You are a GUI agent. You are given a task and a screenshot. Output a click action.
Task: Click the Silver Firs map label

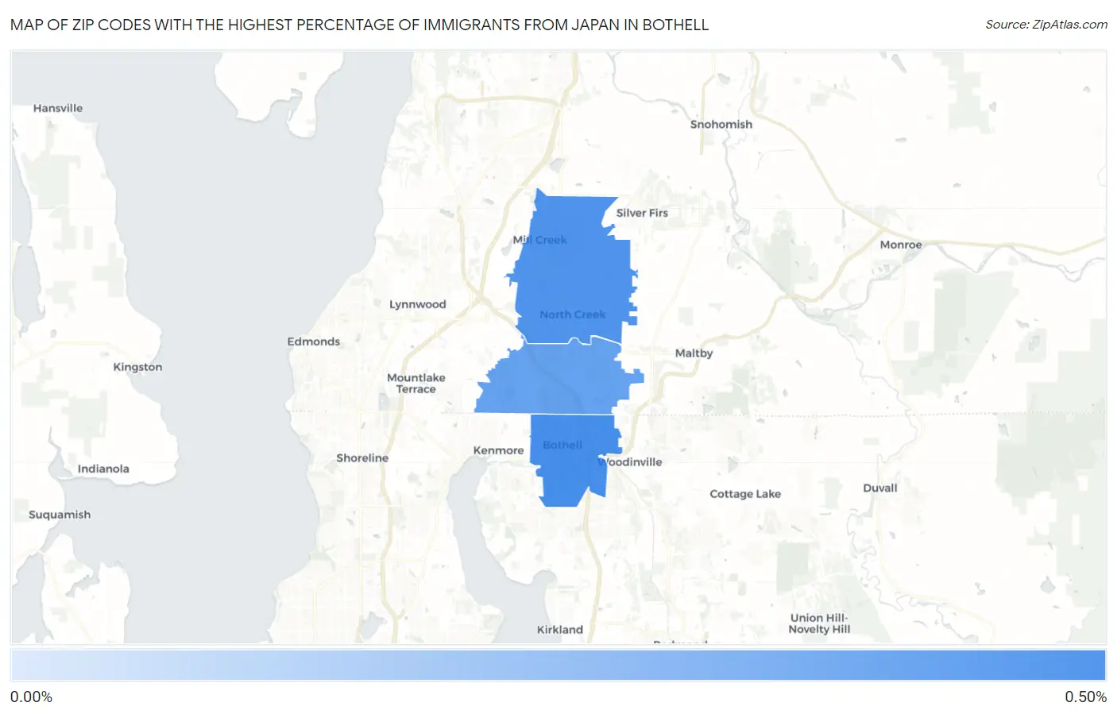(642, 213)
